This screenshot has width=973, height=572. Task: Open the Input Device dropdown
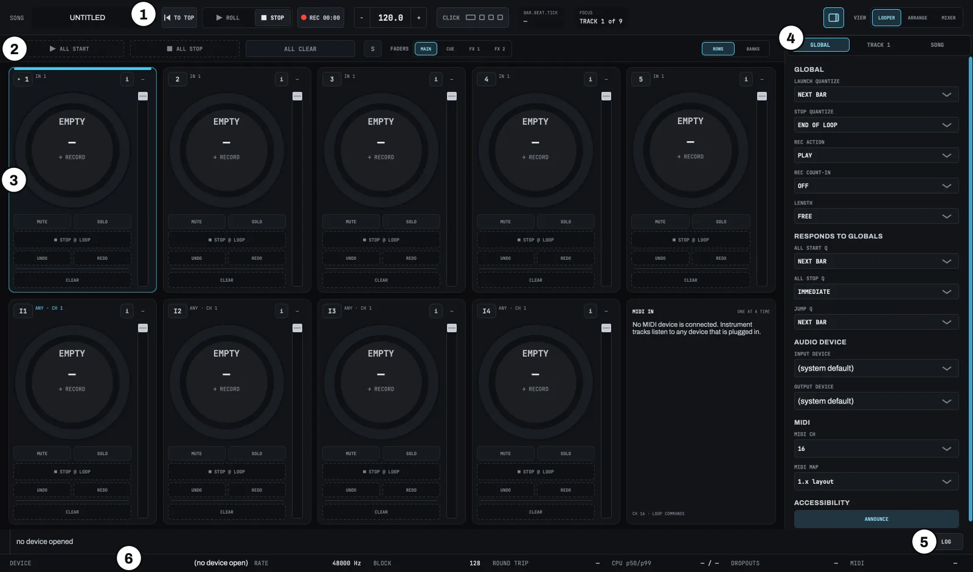coord(876,368)
